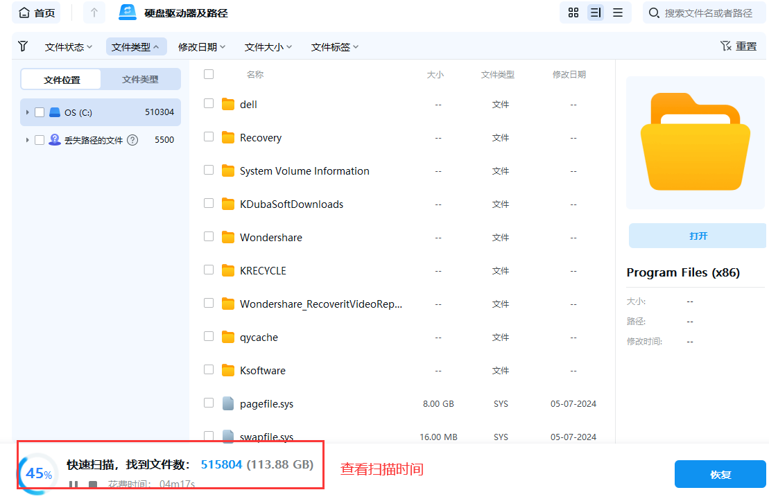
Task: Switch to simple list view
Action: (x=617, y=12)
